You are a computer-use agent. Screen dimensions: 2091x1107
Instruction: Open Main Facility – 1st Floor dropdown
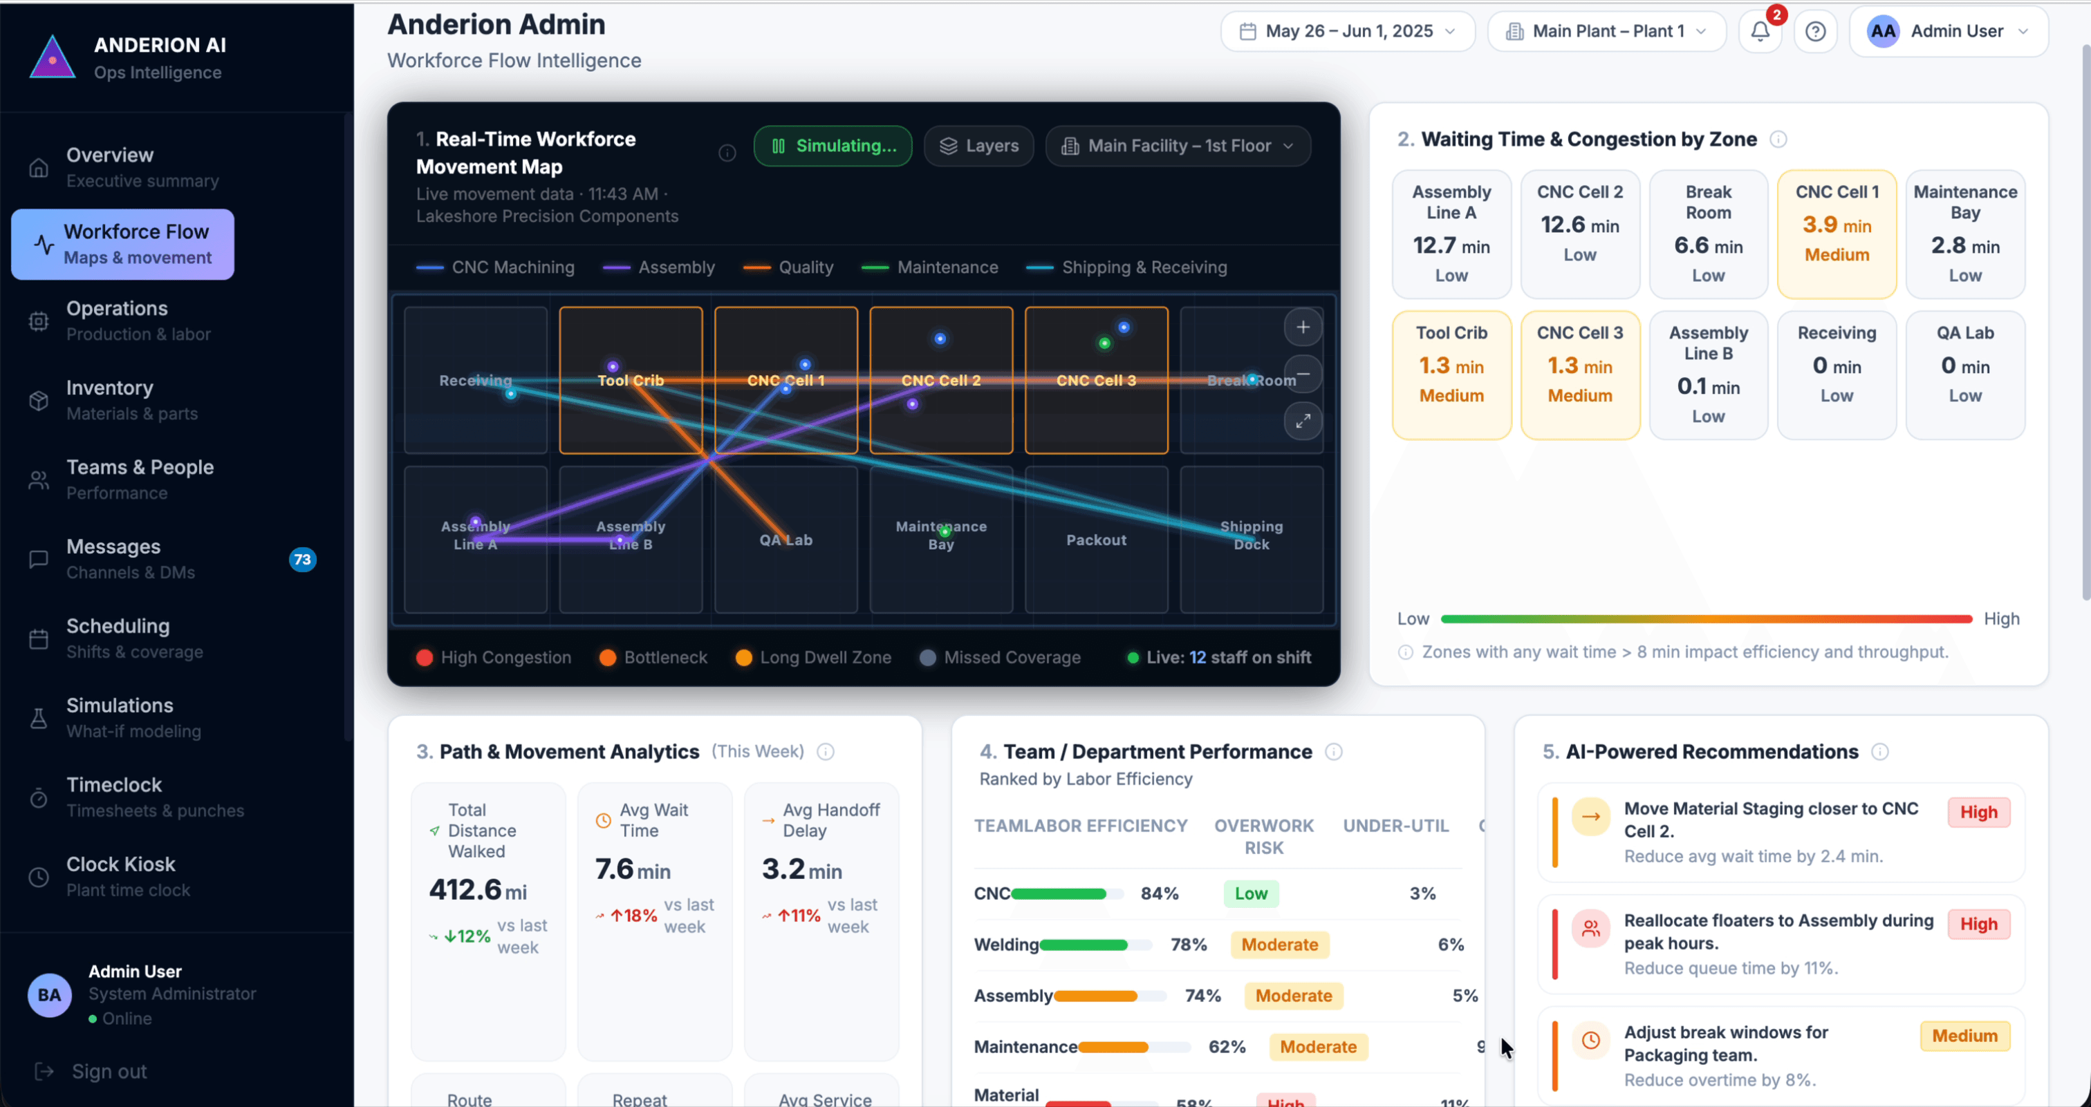[x=1179, y=146]
